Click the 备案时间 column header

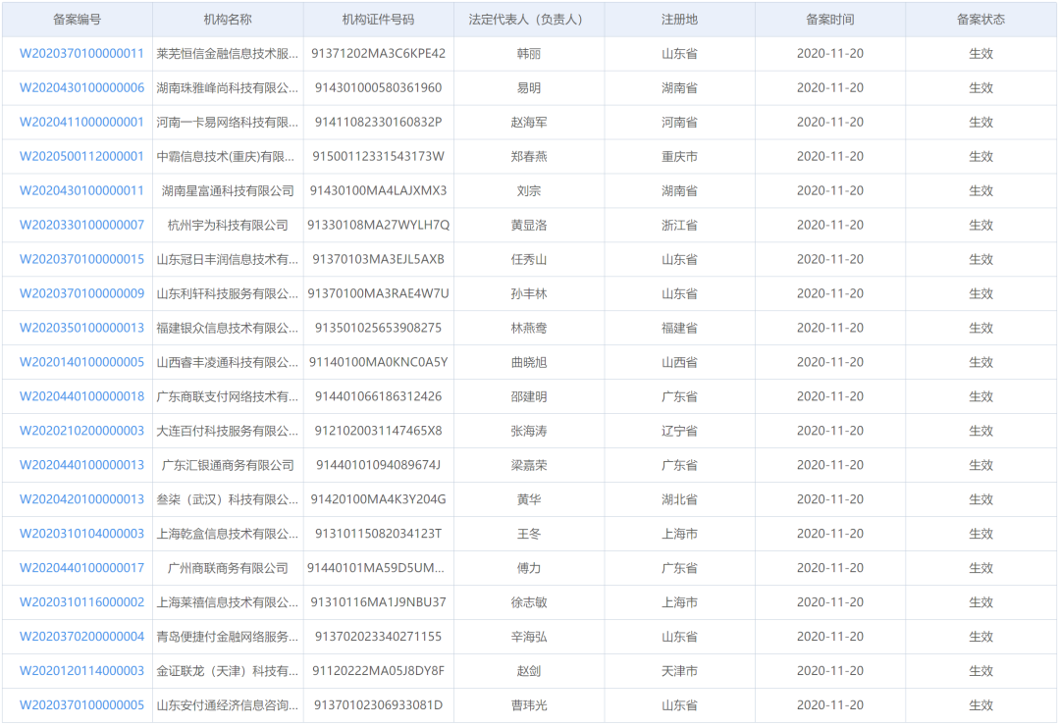(830, 20)
